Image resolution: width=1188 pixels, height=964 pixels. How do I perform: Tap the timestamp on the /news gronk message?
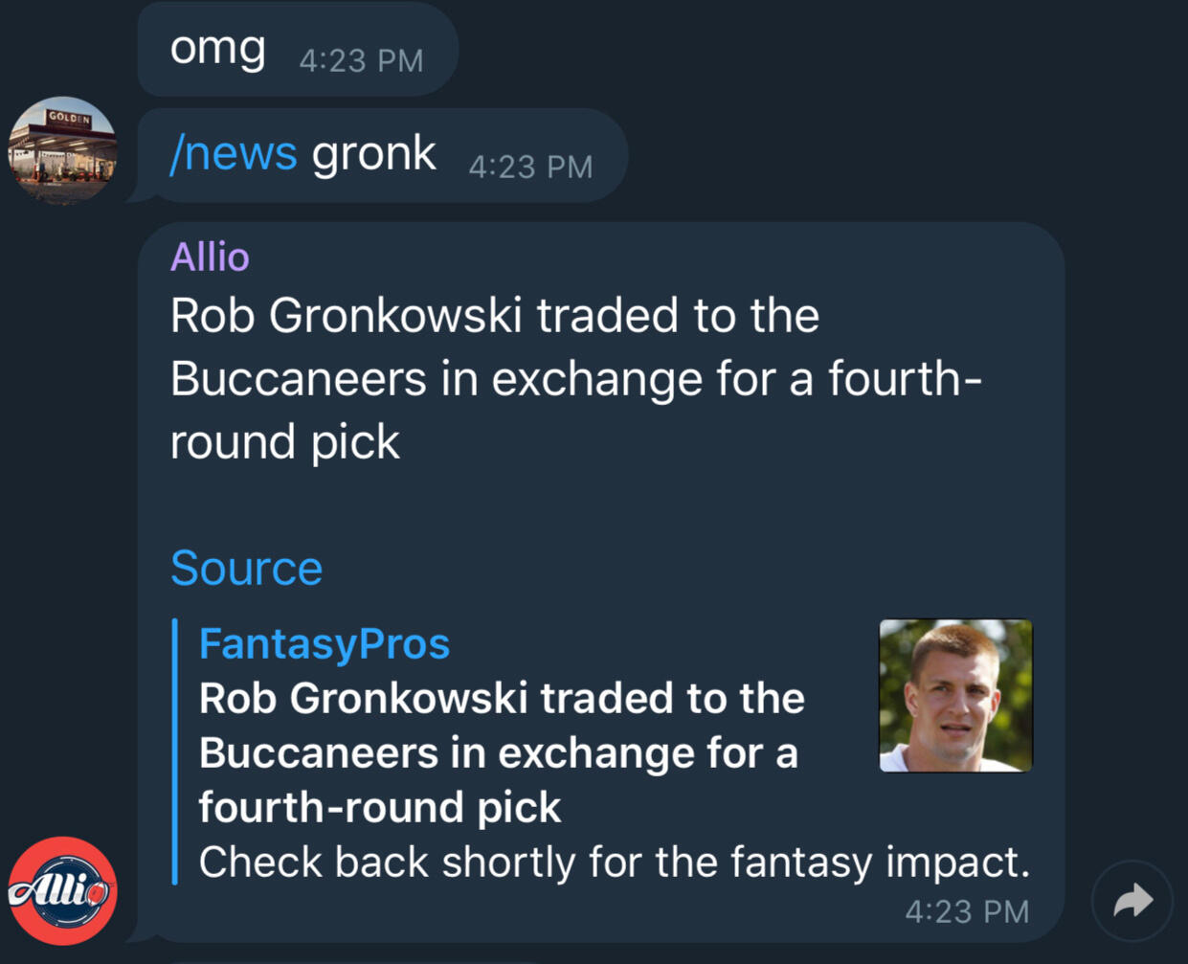[x=530, y=167]
